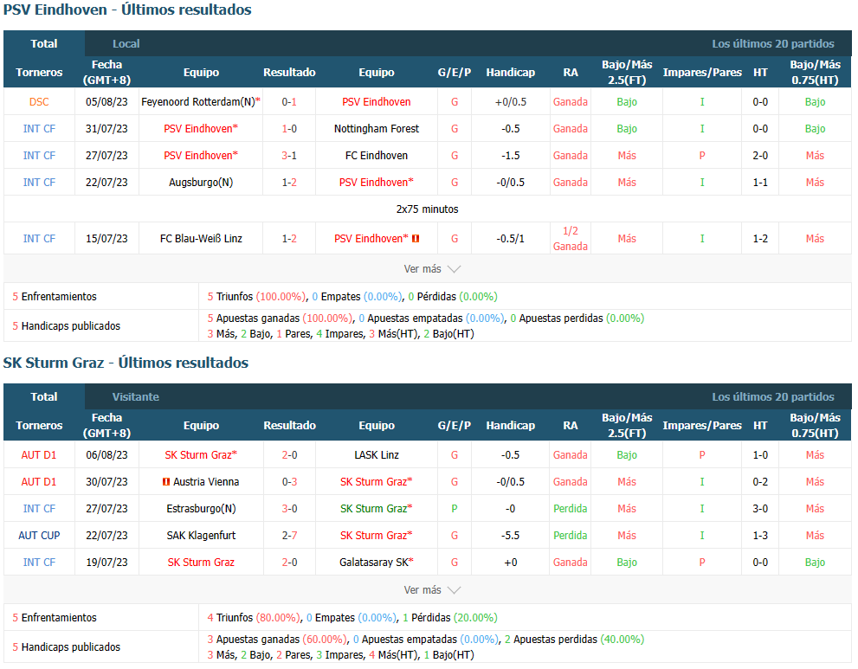Click SK Sturm Graz in 19/07/23 row

201,563
